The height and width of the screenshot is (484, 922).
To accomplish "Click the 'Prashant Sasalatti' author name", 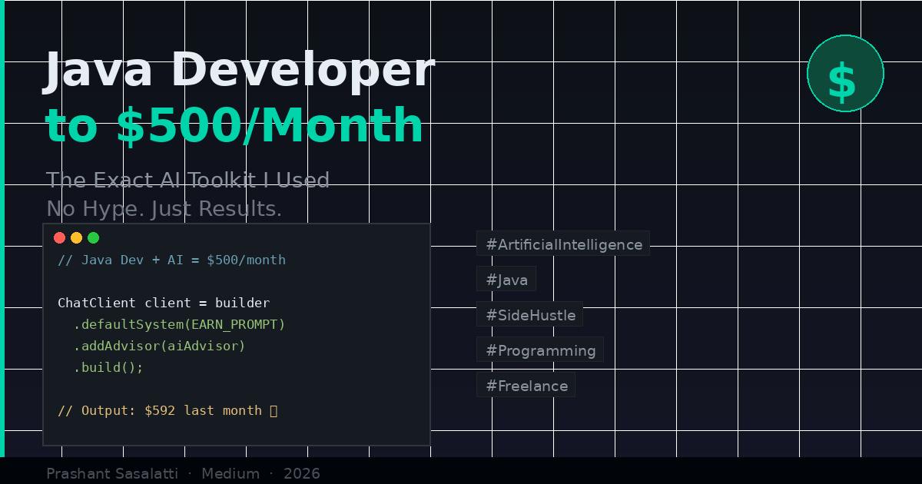I will click(x=113, y=474).
